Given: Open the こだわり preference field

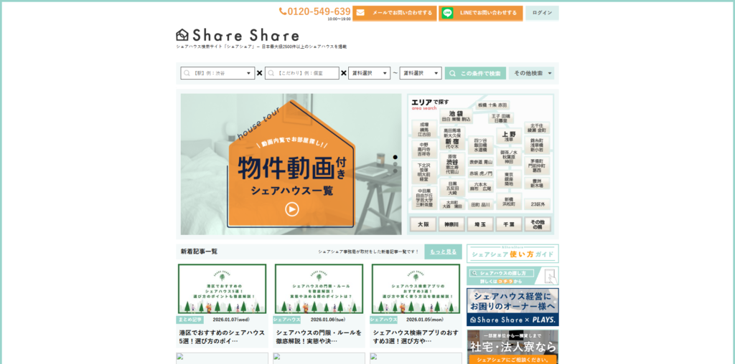Looking at the screenshot, I should coord(302,73).
